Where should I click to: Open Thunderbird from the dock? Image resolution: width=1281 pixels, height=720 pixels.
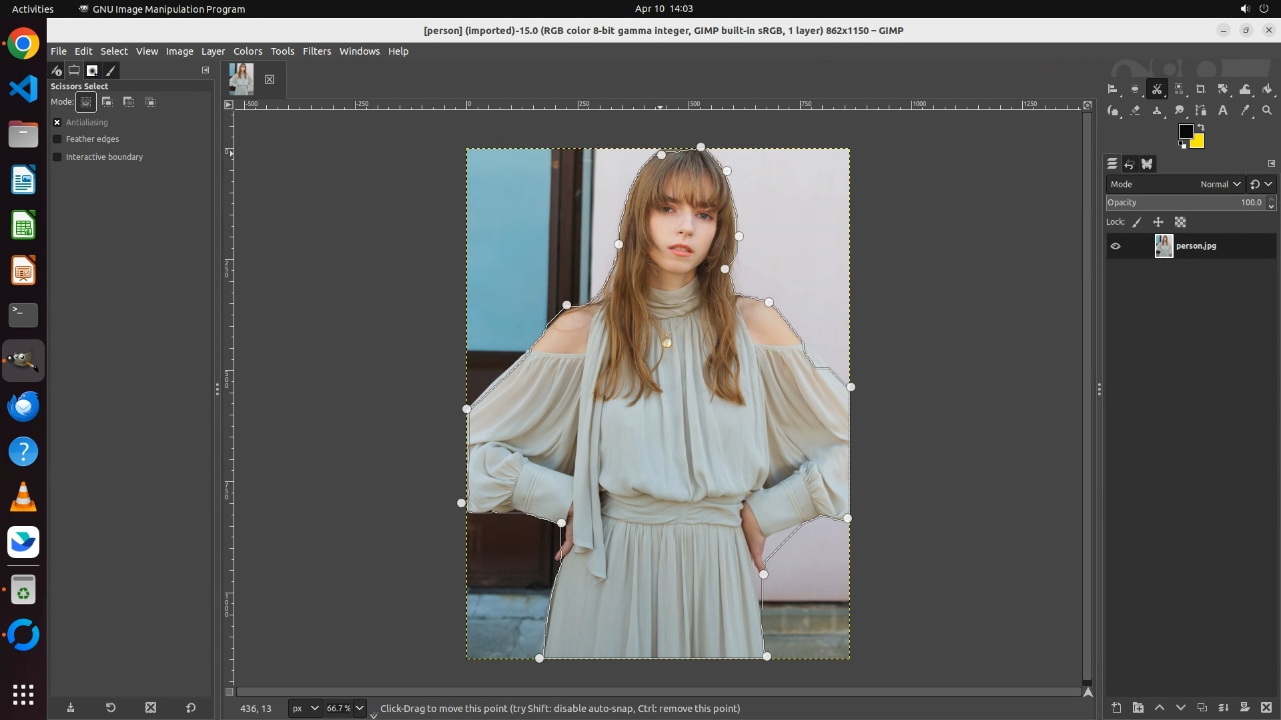point(23,406)
